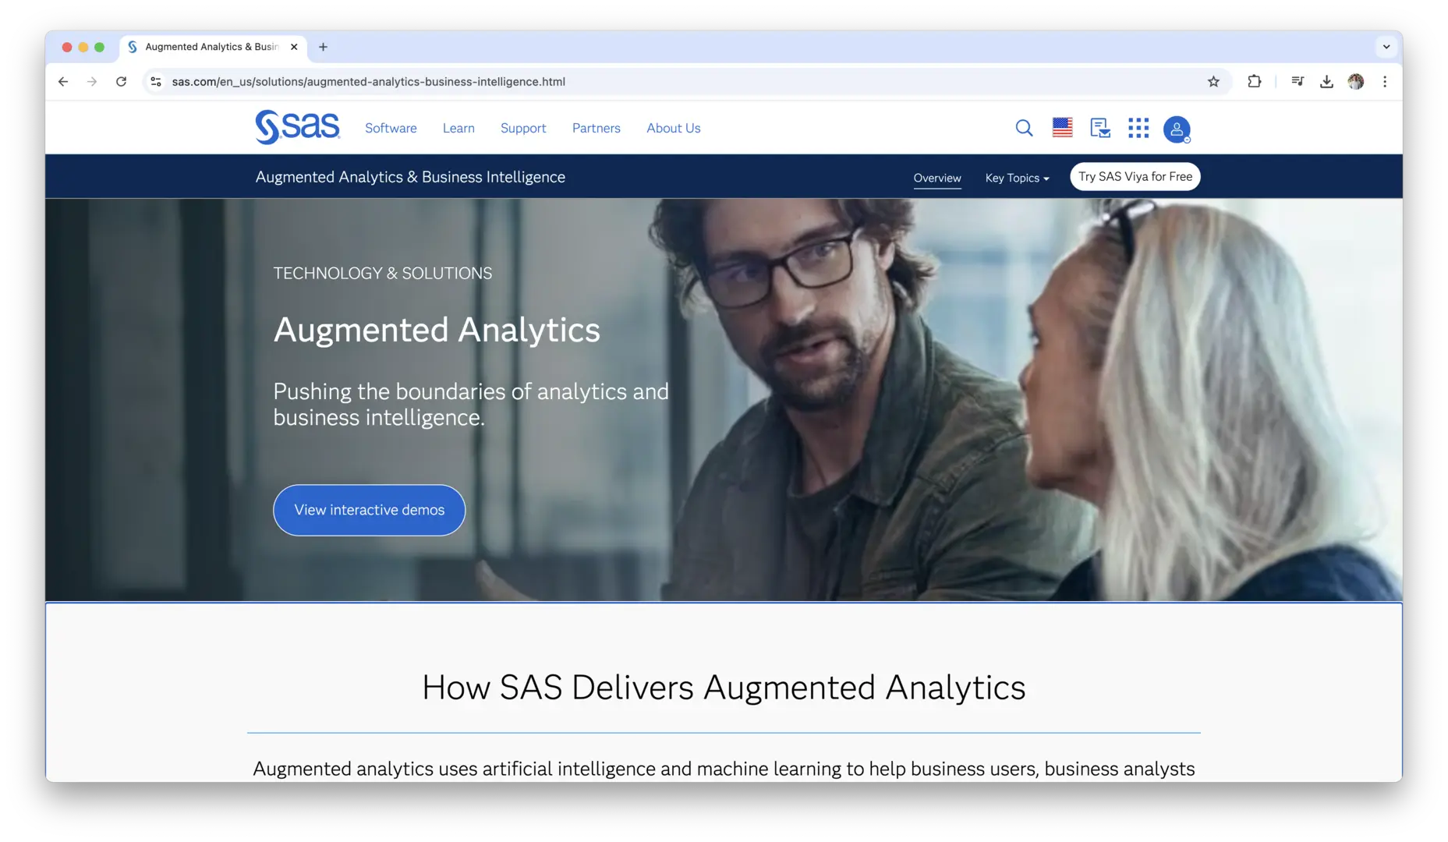Open the user profile icon in SAS header
This screenshot has height=842, width=1448.
pyautogui.click(x=1177, y=129)
